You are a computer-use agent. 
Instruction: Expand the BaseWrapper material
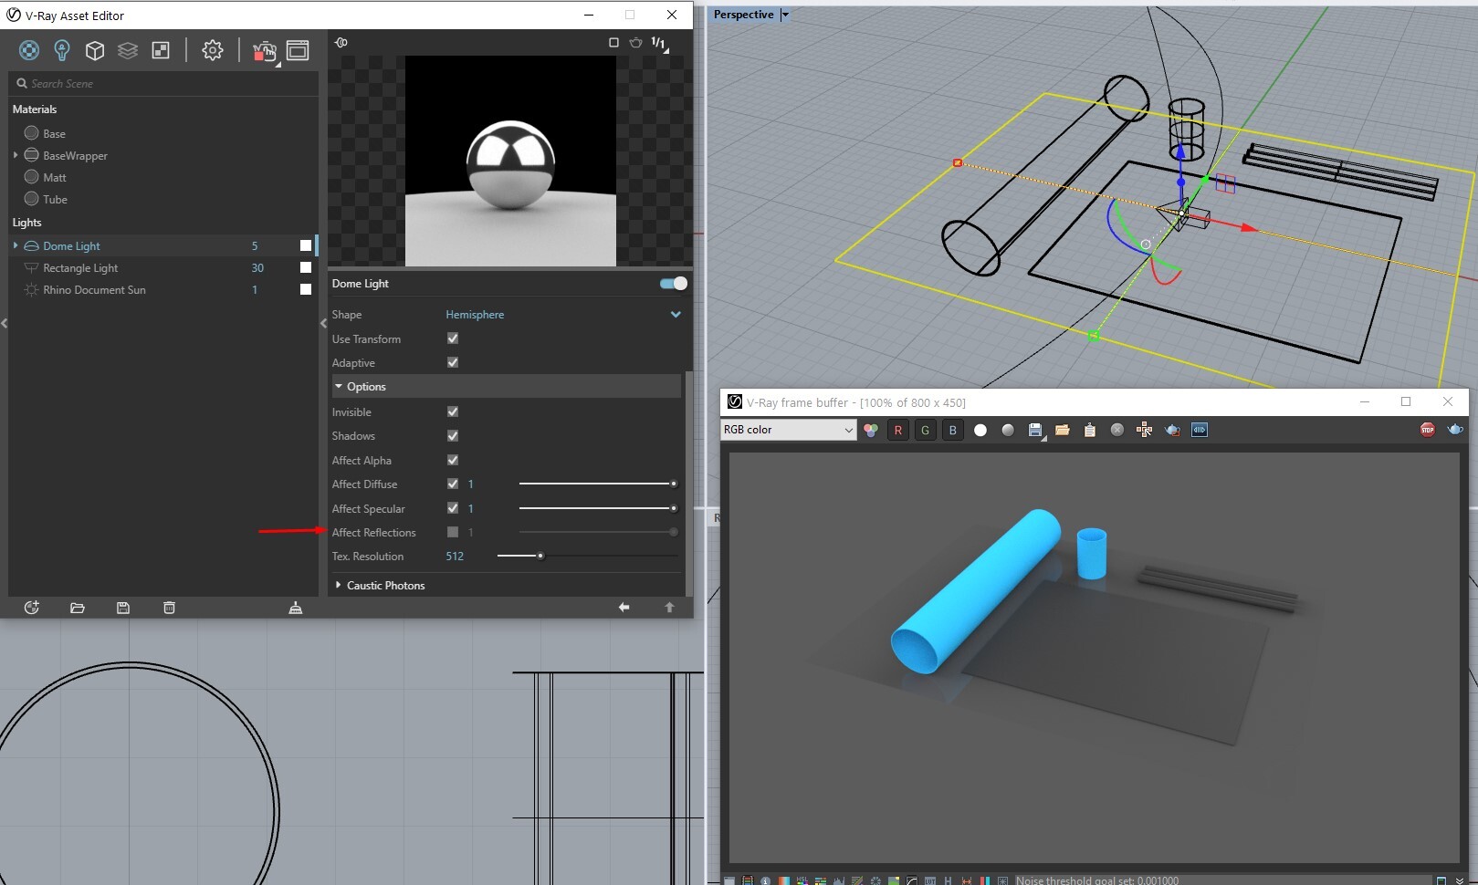pos(16,155)
